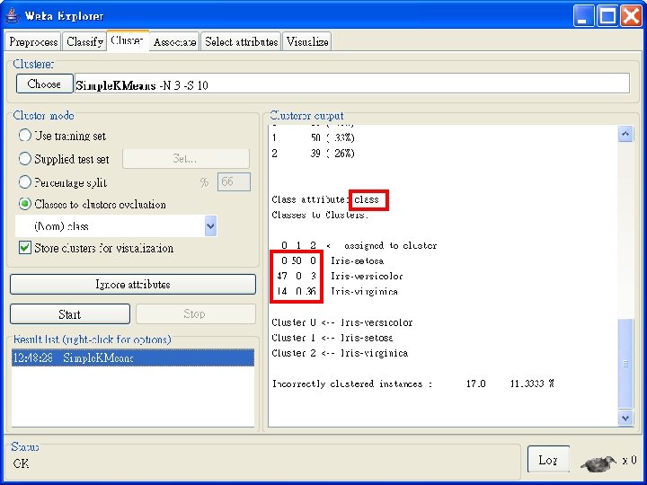Click the Choose clusterer button
Screen dimensions: 647x485
point(44,84)
